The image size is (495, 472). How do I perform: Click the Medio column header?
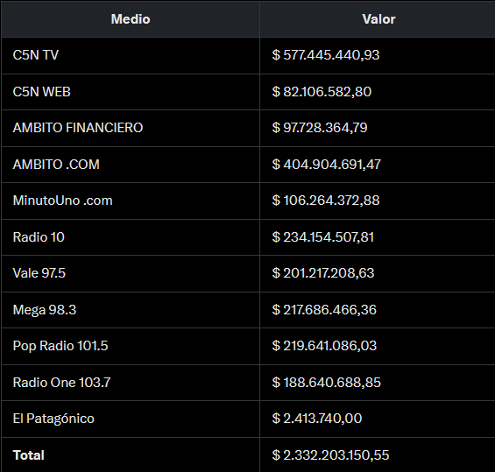pos(131,19)
